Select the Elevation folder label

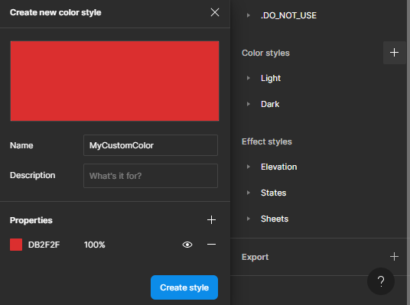click(x=278, y=167)
